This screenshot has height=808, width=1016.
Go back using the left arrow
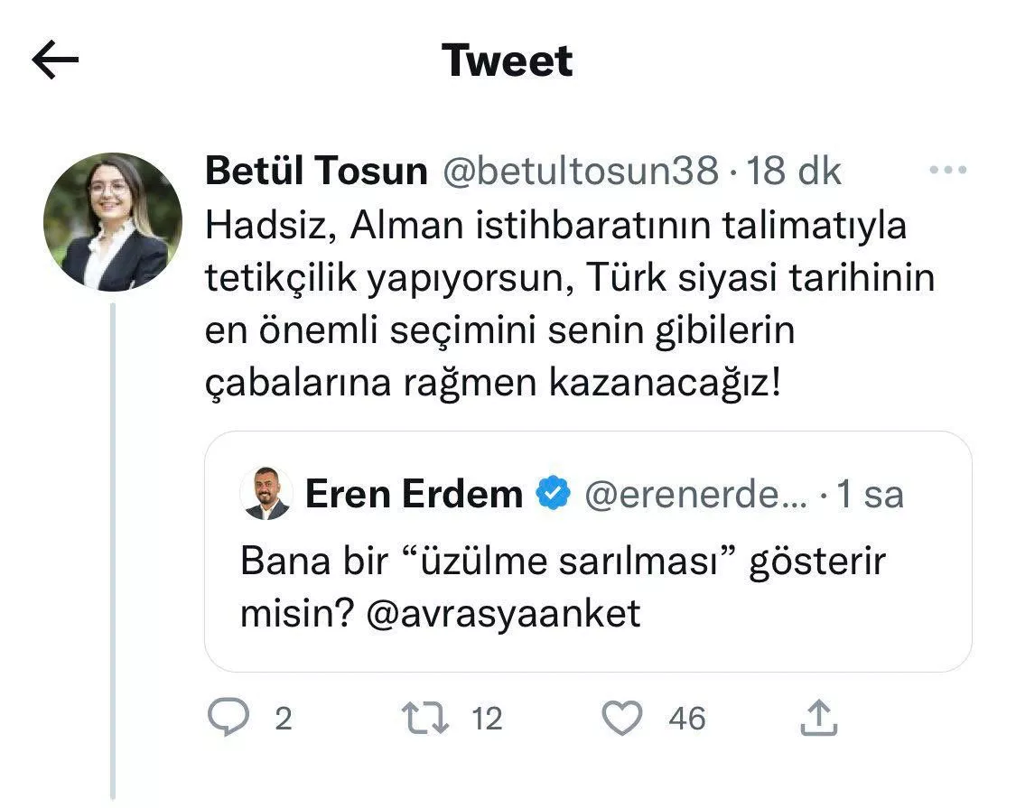coord(55,60)
